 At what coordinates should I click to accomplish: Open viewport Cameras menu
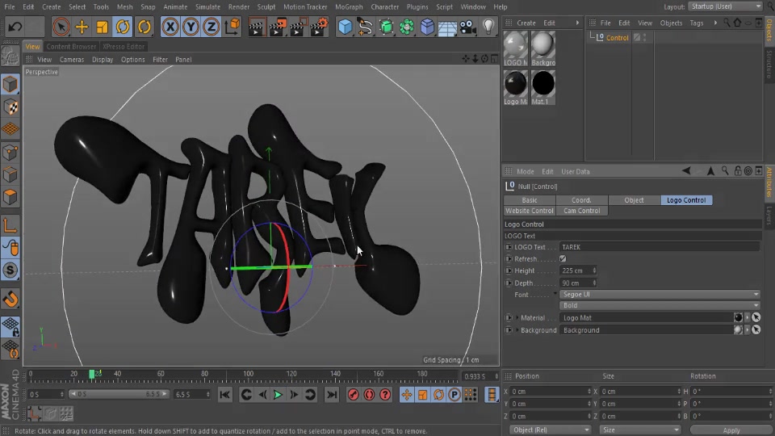click(x=72, y=59)
